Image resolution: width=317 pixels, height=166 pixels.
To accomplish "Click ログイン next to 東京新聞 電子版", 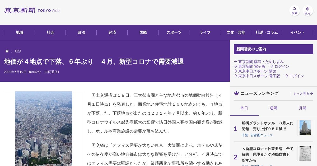I will point(279,66).
